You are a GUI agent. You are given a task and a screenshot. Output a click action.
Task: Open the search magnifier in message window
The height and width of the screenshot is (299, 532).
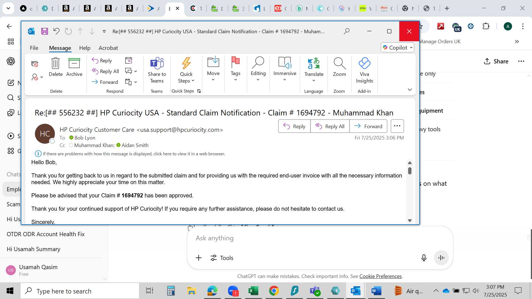click(346, 31)
